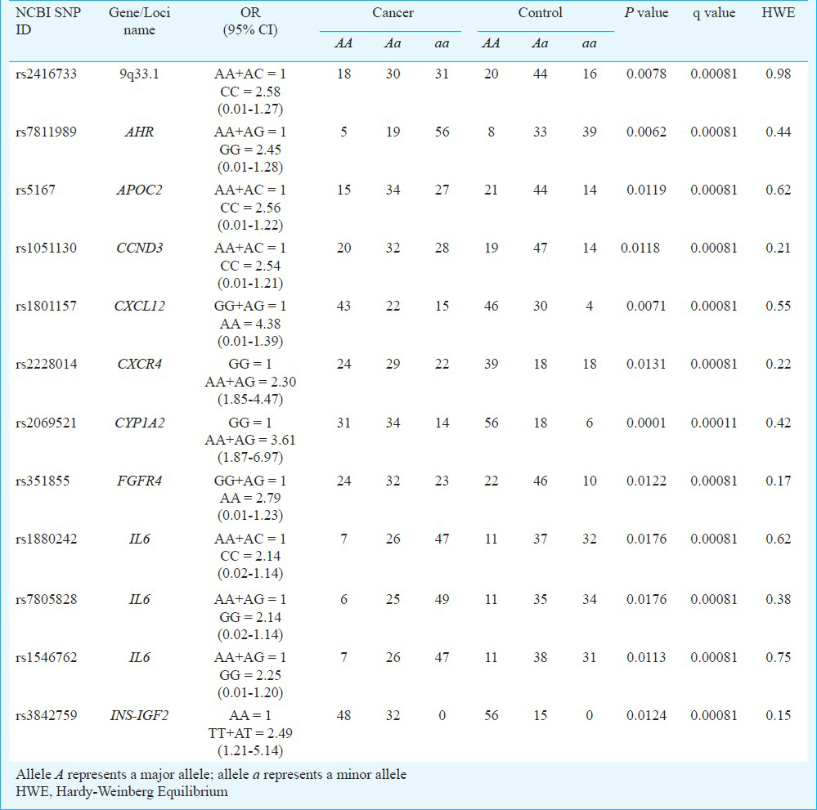The width and height of the screenshot is (817, 810).
Task: Click the Cancer group header
Action: pyautogui.click(x=393, y=12)
